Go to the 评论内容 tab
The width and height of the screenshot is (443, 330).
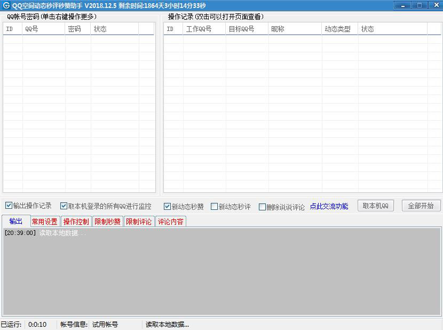pos(170,222)
